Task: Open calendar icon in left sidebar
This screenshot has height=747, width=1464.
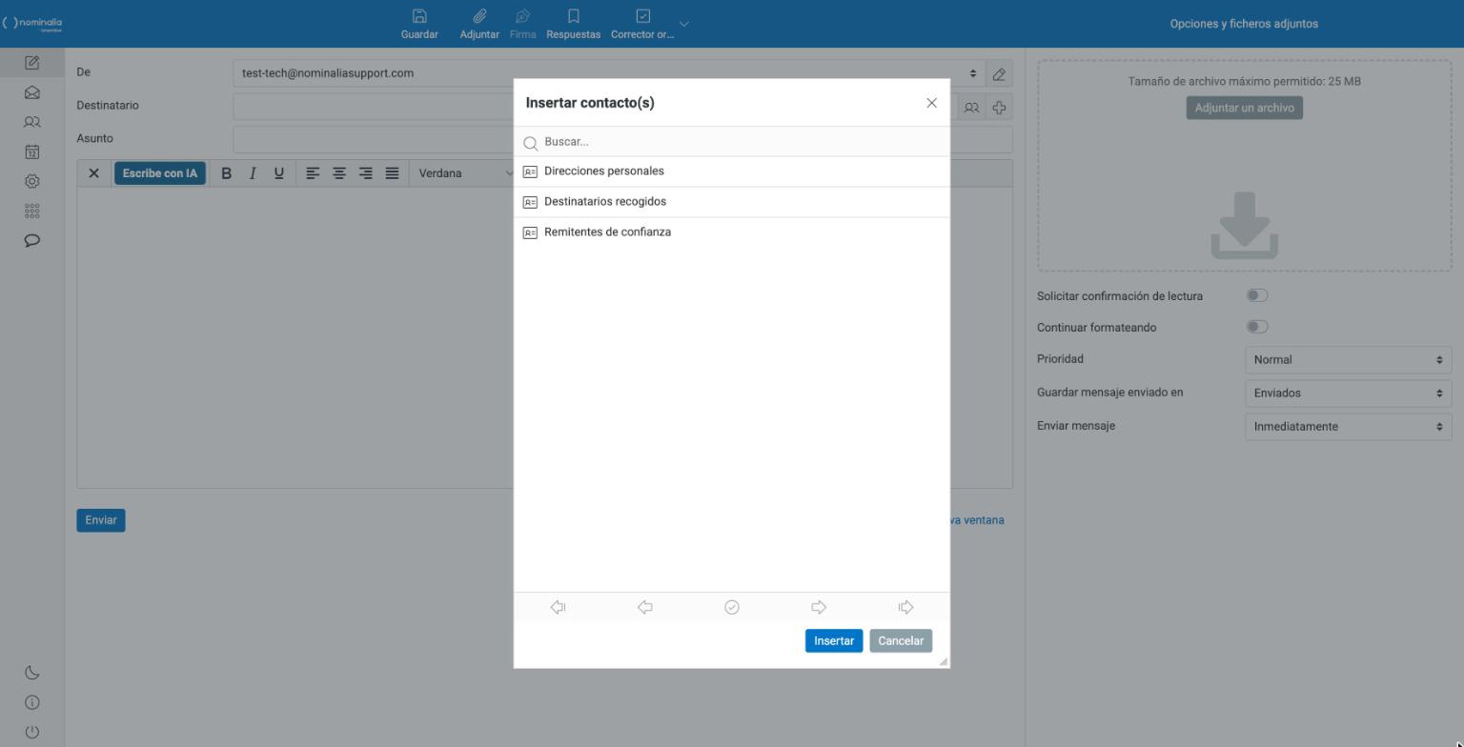Action: (x=31, y=151)
